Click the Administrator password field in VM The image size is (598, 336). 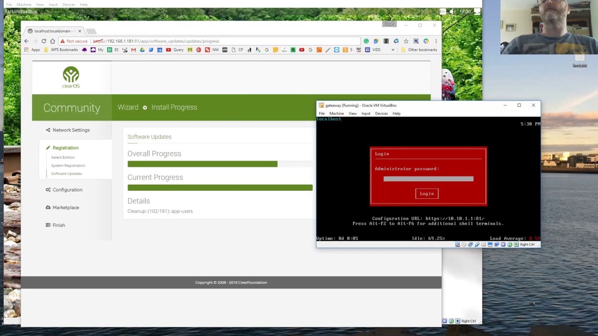(x=428, y=179)
